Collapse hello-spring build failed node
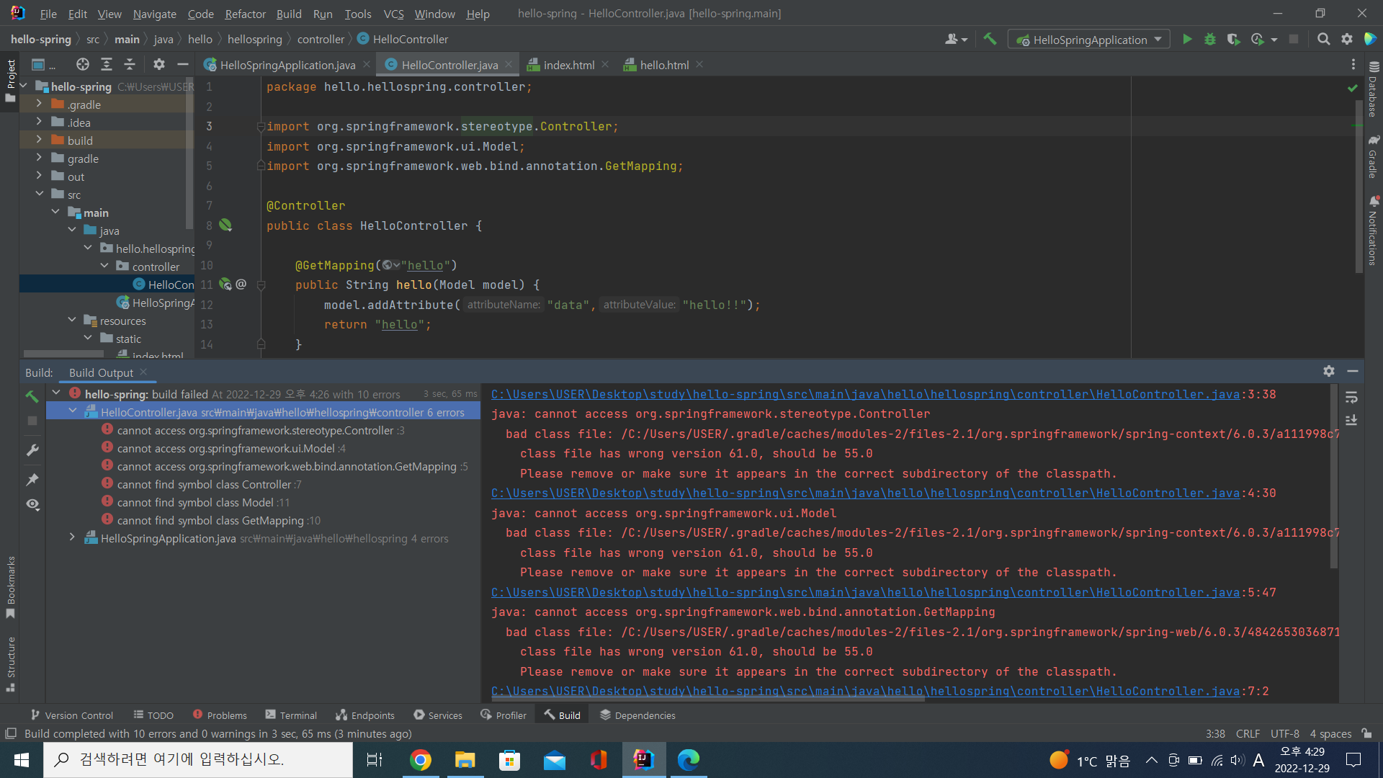 [x=56, y=393]
